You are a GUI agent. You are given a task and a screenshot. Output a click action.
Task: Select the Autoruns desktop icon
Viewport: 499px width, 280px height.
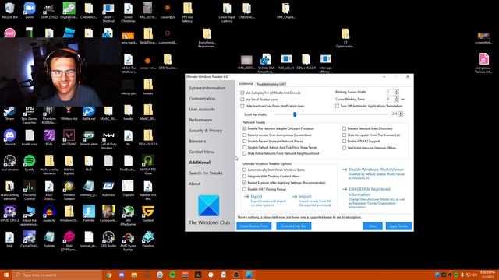(108, 188)
